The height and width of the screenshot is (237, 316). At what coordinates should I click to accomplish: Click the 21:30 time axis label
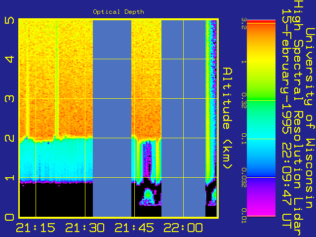click(85, 228)
